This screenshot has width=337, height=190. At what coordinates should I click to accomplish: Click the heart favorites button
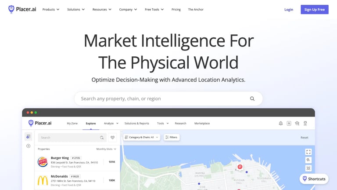112,137
